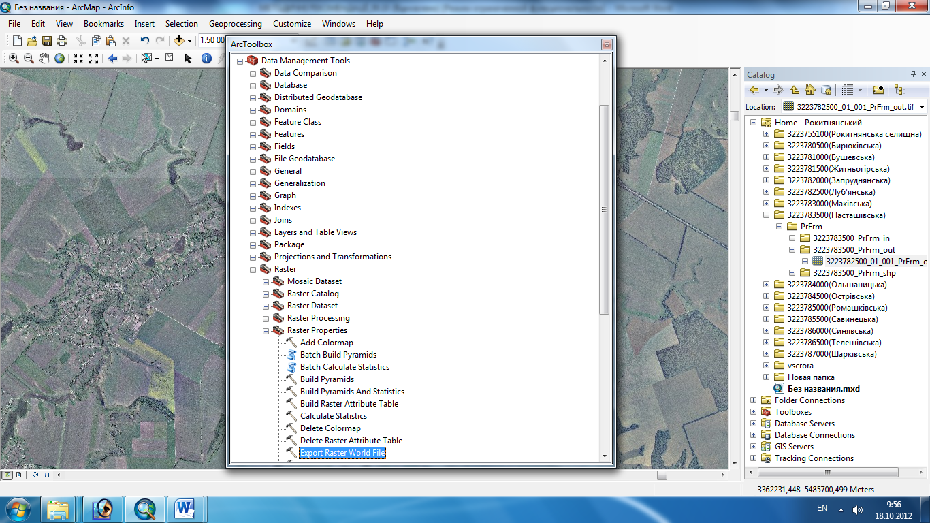The image size is (930, 523).
Task: Choose the Select Features tool
Action: pos(146,59)
